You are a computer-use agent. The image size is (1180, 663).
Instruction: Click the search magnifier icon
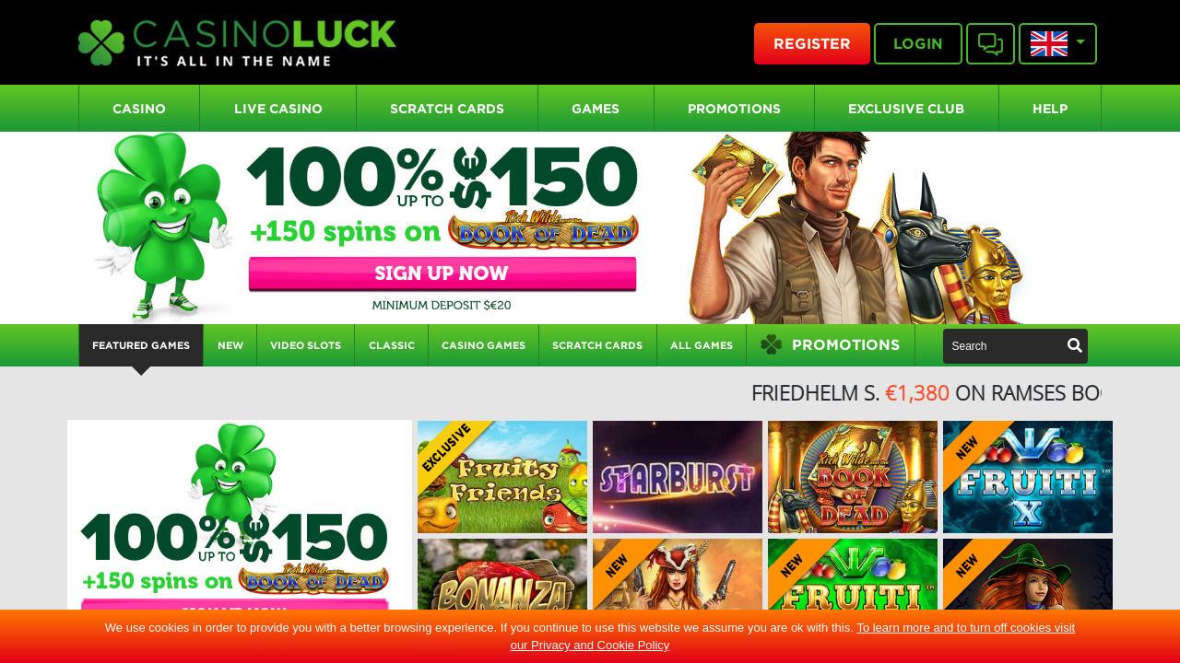click(x=1075, y=345)
